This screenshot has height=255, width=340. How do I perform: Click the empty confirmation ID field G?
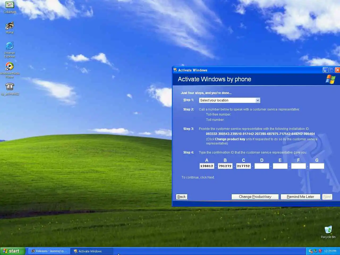pyautogui.click(x=317, y=166)
